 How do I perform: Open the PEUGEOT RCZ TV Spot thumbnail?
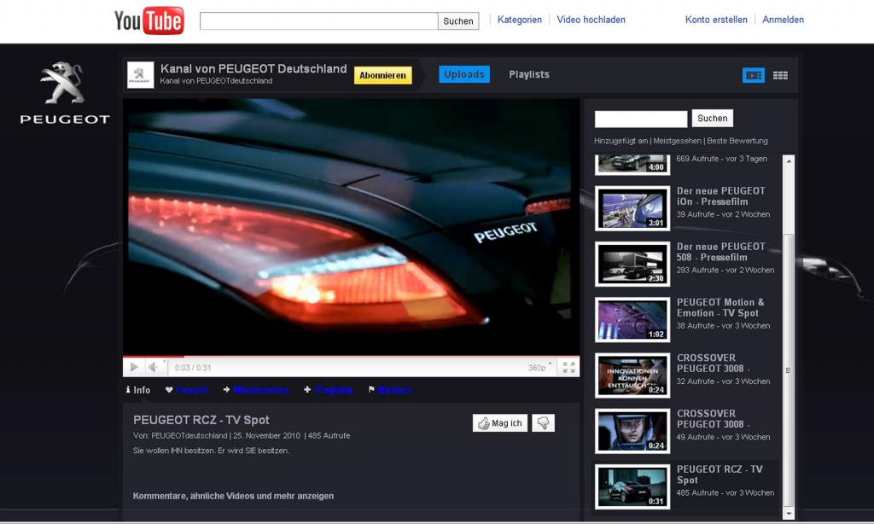632,487
